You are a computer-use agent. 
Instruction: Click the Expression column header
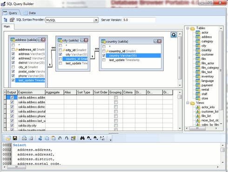31,93
